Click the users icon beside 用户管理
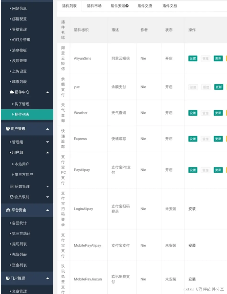 (x=8, y=129)
